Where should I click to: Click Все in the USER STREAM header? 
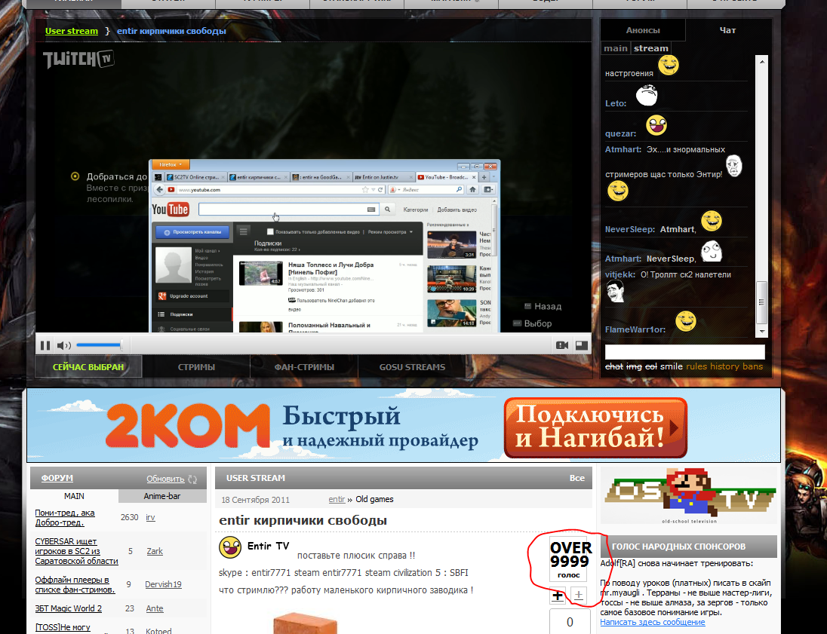click(x=577, y=478)
